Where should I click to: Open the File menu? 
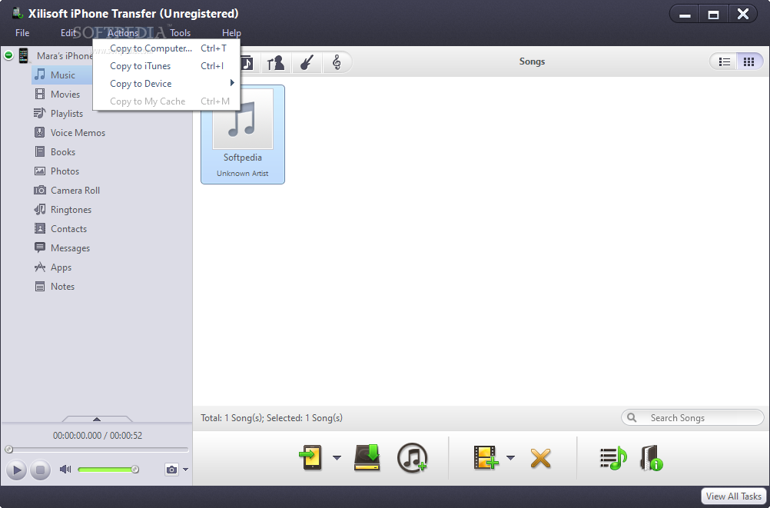coord(22,33)
